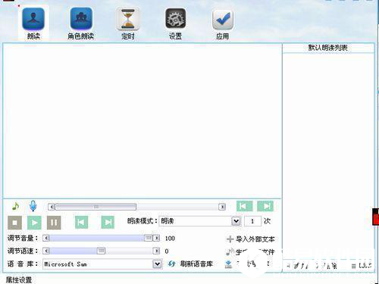Image resolution: width=379 pixels, height=284 pixels.
Task: Open the 定时 timer tab
Action: pyautogui.click(x=128, y=23)
